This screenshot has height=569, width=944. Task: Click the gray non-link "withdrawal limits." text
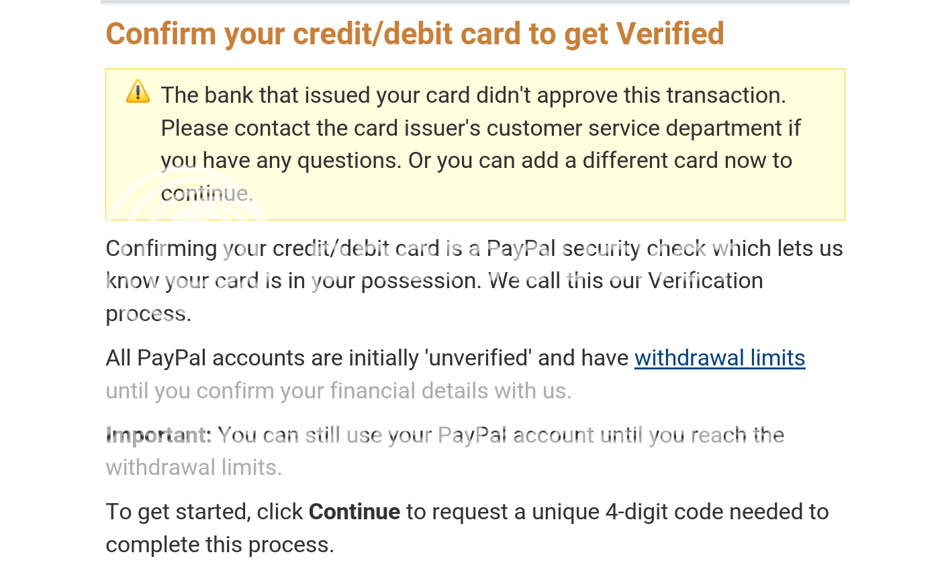point(194,468)
